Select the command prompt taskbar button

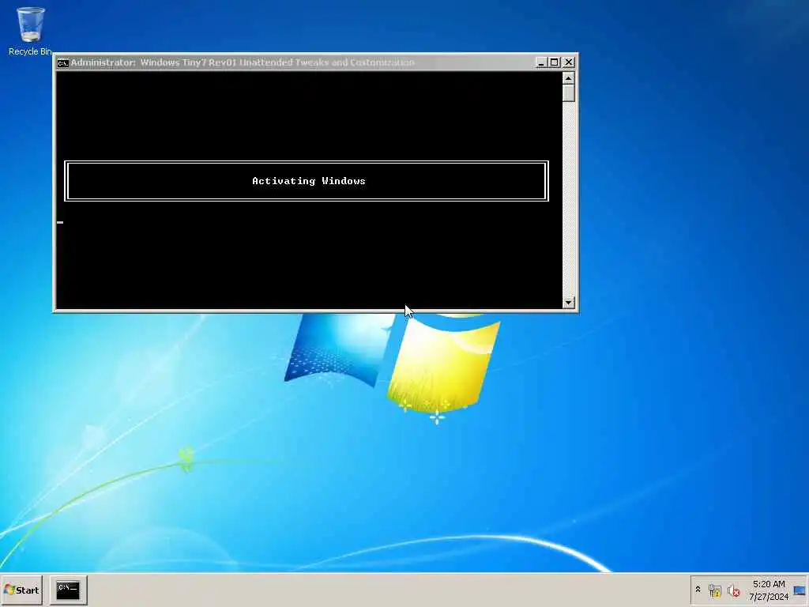[x=68, y=590]
